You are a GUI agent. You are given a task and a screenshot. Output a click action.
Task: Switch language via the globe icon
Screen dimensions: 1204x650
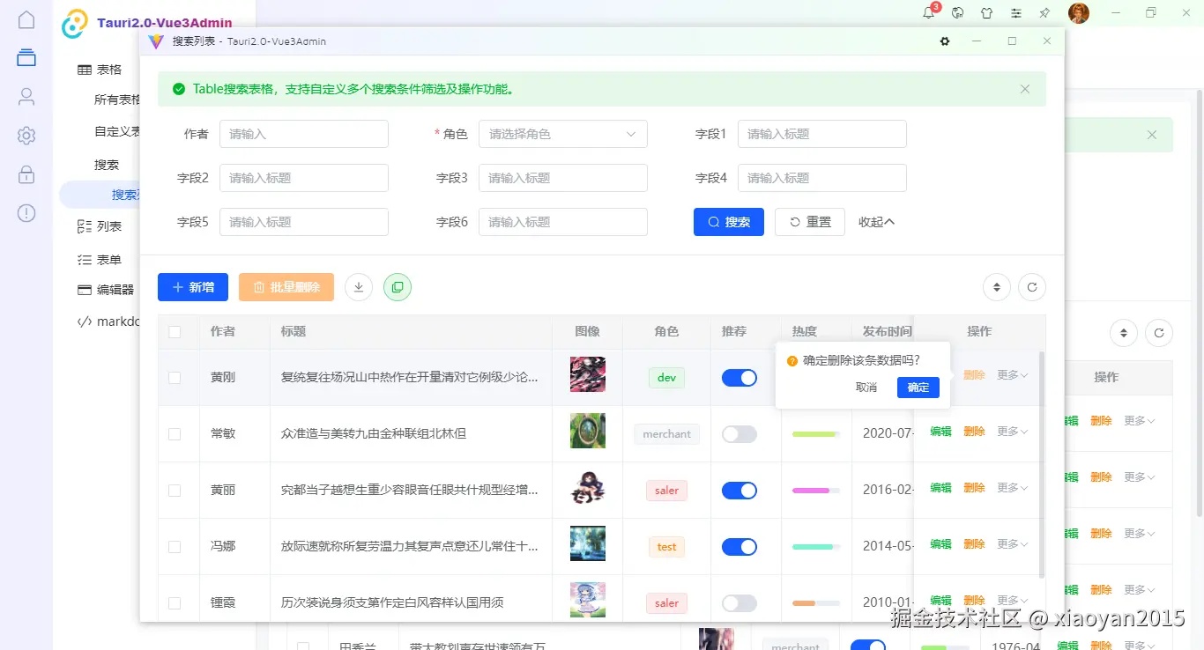click(957, 13)
